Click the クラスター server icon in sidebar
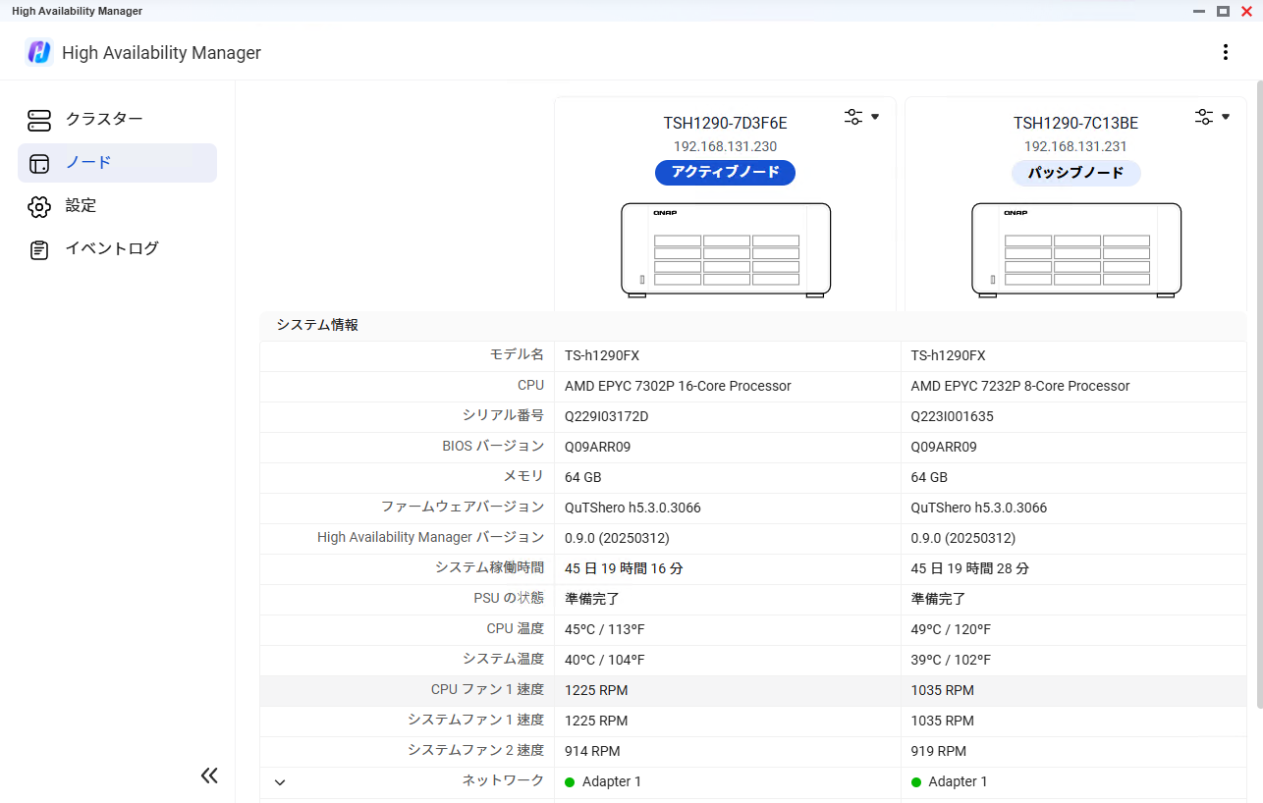This screenshot has width=1263, height=803. (39, 120)
